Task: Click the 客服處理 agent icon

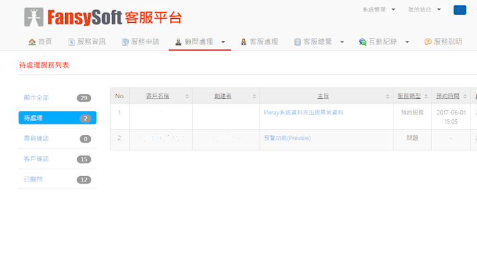Action: (243, 42)
